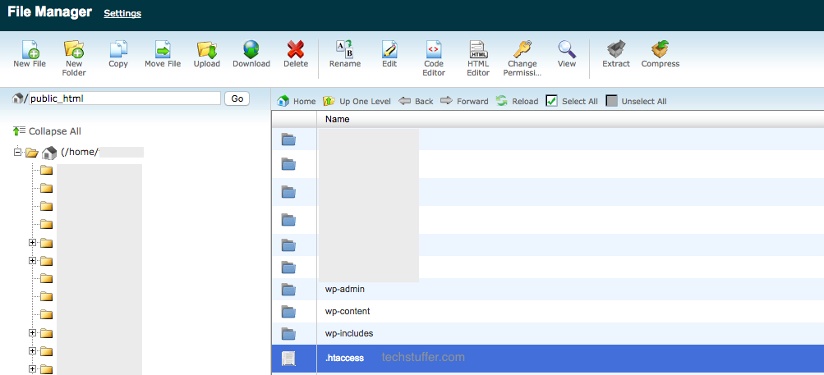Viewport: 824px width, 375px height.
Task: Click the Copy toolbar icon
Action: pos(118,49)
